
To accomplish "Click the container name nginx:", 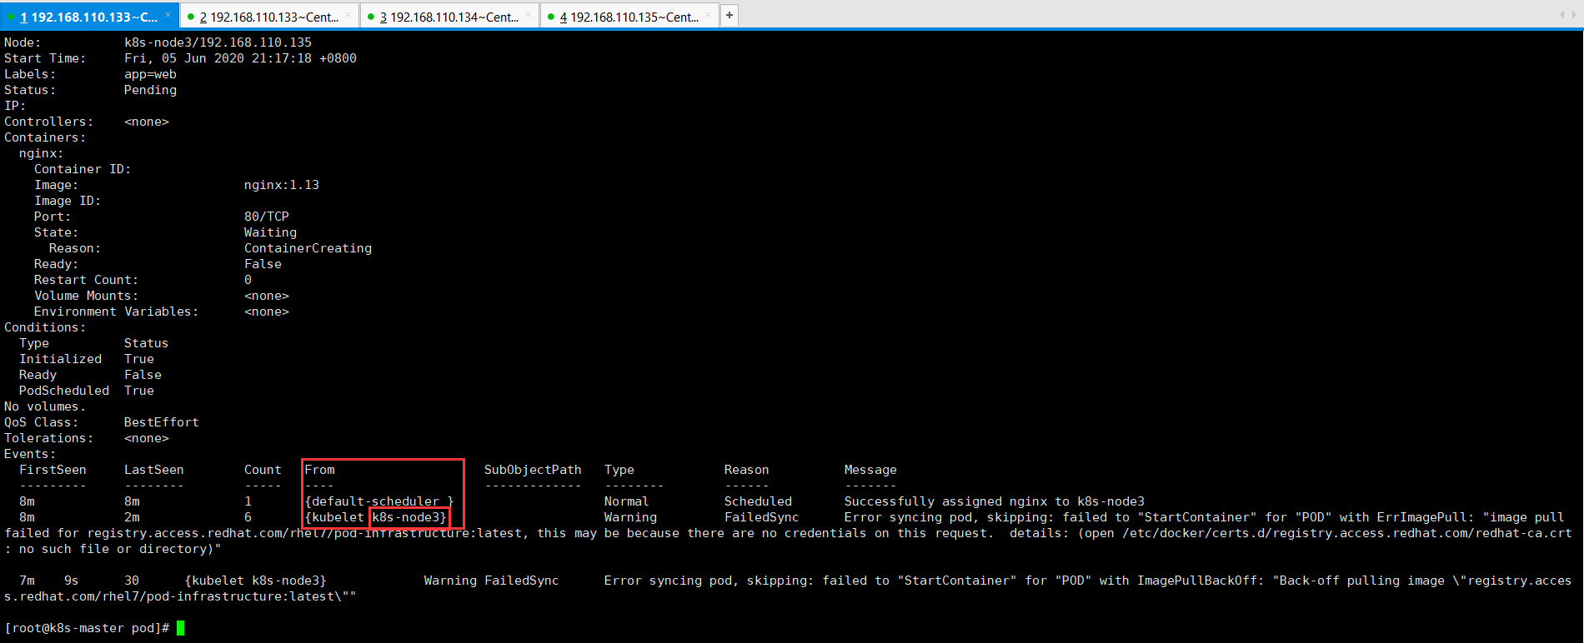I will pyautogui.click(x=41, y=153).
